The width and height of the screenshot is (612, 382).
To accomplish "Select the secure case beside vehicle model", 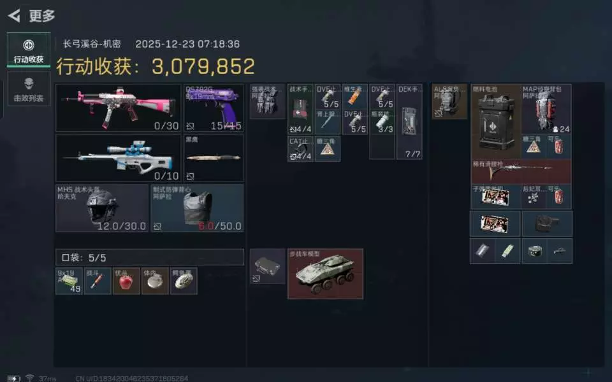I will click(267, 266).
